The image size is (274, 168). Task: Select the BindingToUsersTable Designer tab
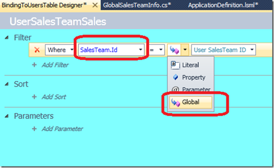tap(44, 5)
